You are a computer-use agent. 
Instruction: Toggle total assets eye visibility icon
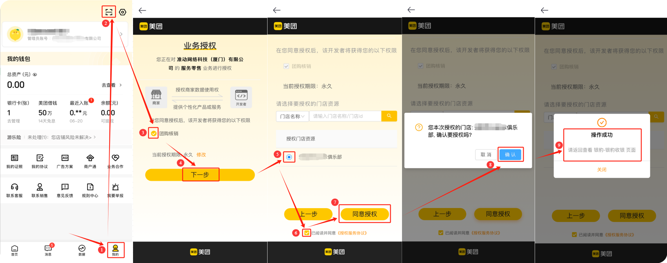(35, 75)
